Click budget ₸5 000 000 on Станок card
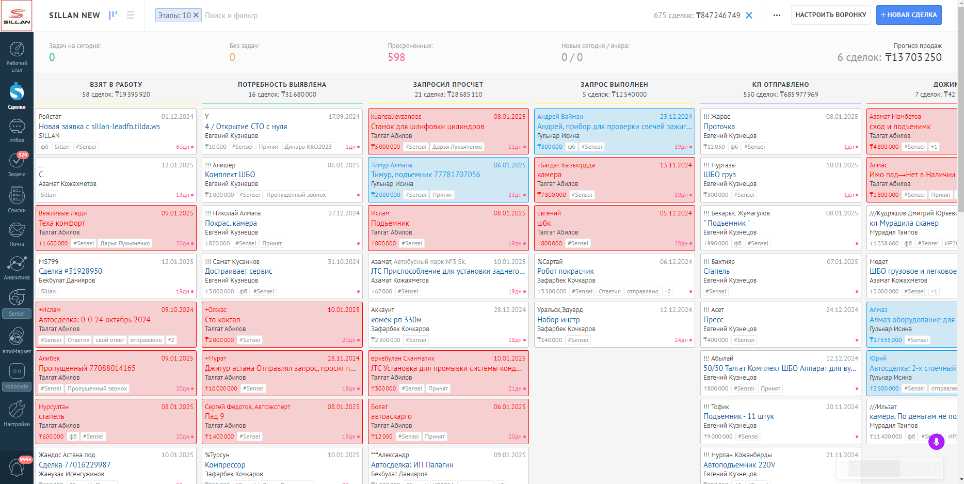This screenshot has width=964, height=484. click(385, 147)
